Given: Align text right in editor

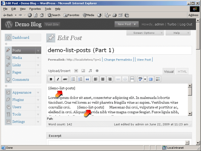Looking at the screenshot, I should point(110,79).
